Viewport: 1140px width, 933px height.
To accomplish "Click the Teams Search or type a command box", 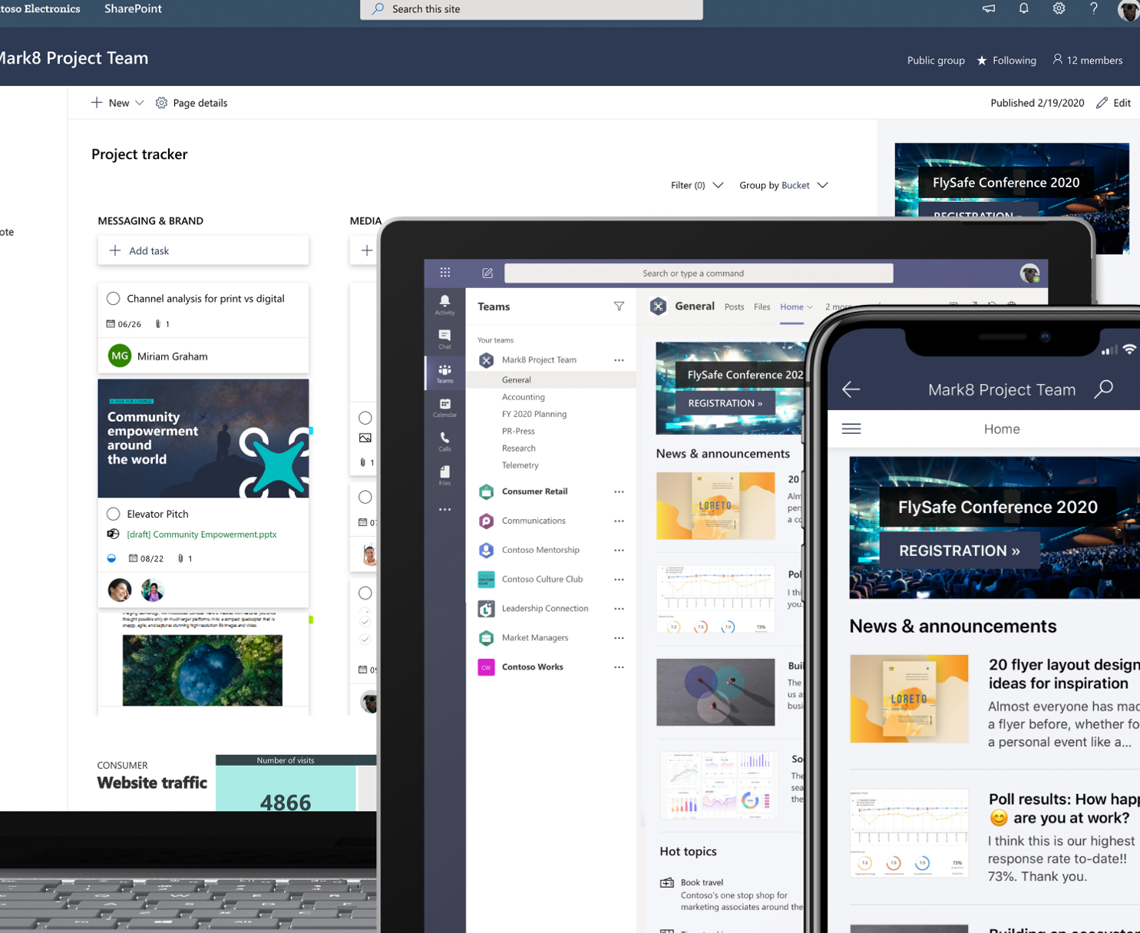I will pyautogui.click(x=699, y=273).
